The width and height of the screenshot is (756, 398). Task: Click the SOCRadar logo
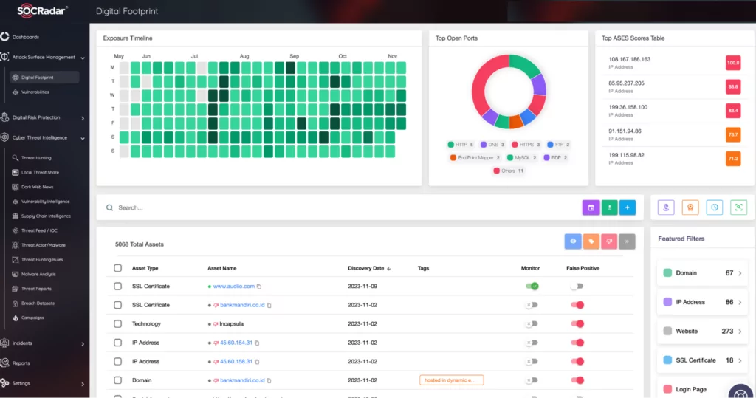click(x=42, y=10)
